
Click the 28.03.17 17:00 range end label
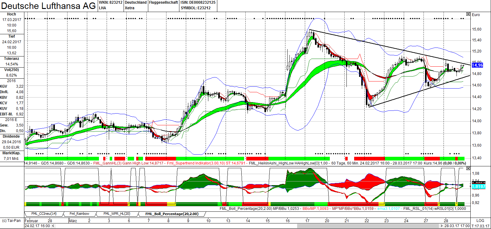pyautogui.click(x=457, y=226)
